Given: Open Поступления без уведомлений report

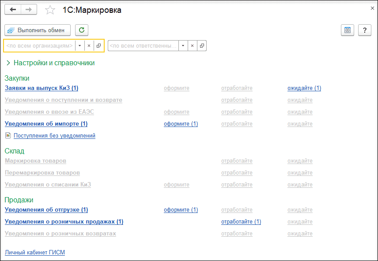Looking at the screenshot, I should pos(54,136).
